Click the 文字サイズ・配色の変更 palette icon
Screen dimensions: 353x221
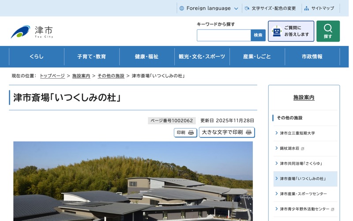pyautogui.click(x=247, y=8)
